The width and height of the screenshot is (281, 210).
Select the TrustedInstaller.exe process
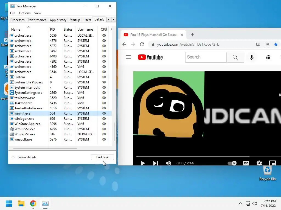pyautogui.click(x=60, y=108)
